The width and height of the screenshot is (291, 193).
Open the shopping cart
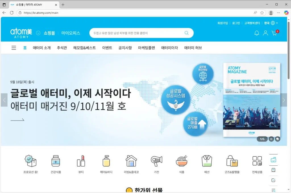[274, 33]
